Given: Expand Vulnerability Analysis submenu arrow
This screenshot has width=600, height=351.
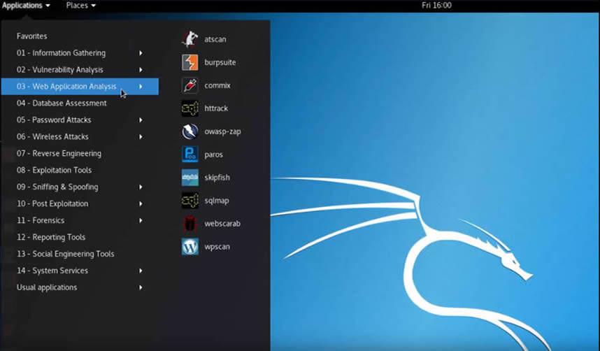Looking at the screenshot, I should 141,70.
